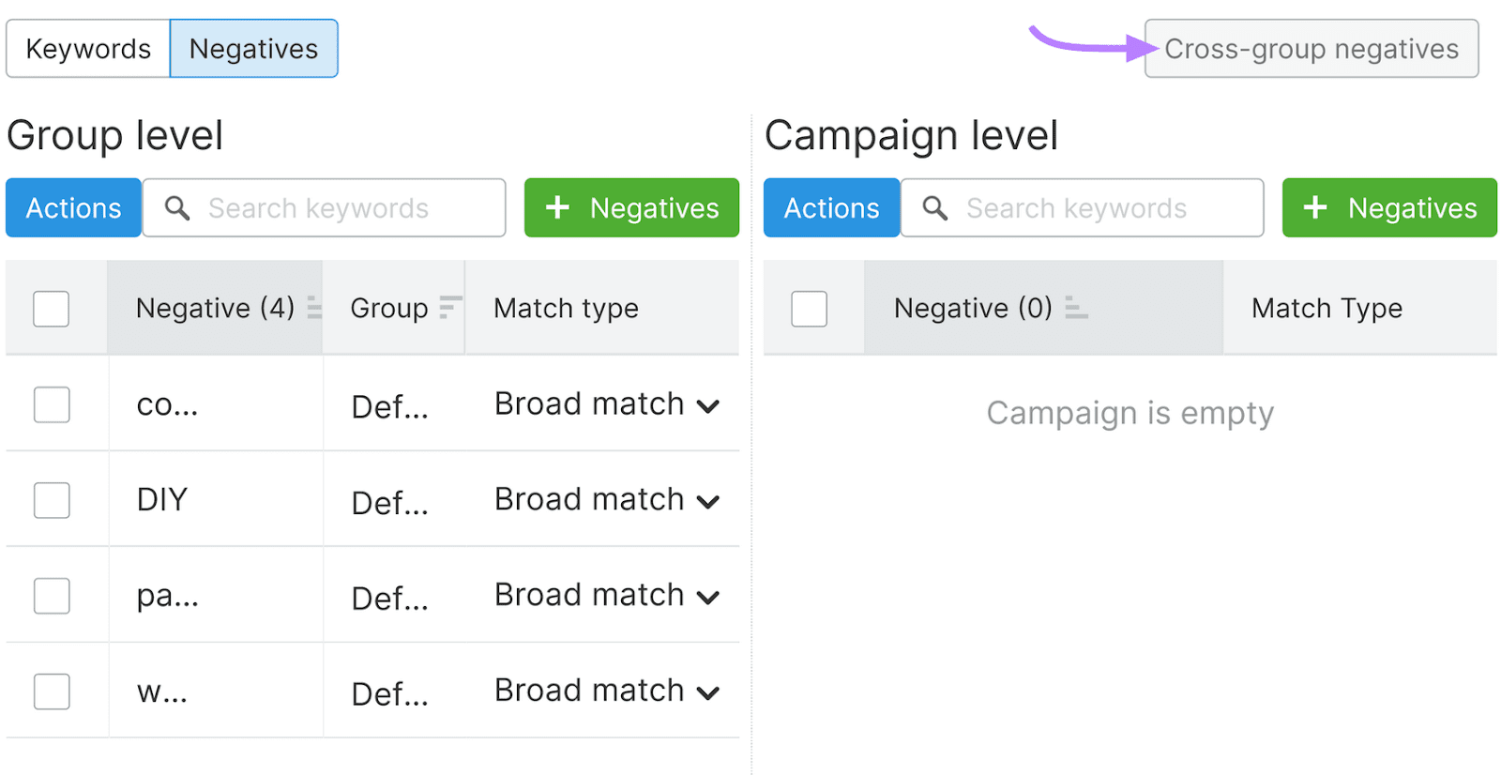Click the sort icon beside Negative (0) header

coord(1075,309)
